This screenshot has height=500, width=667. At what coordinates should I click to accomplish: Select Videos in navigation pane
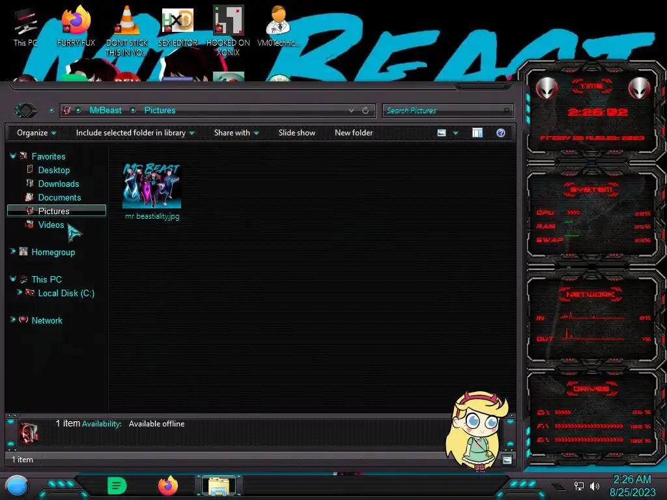51,225
